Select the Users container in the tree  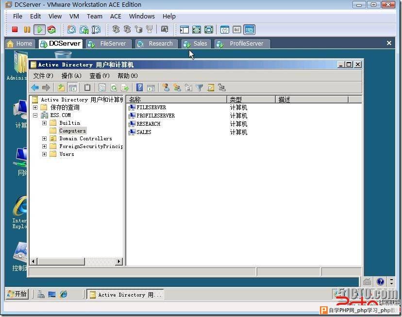[x=67, y=154]
